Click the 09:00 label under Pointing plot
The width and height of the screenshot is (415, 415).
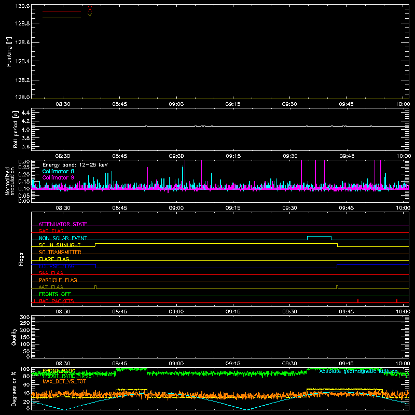tap(176, 104)
